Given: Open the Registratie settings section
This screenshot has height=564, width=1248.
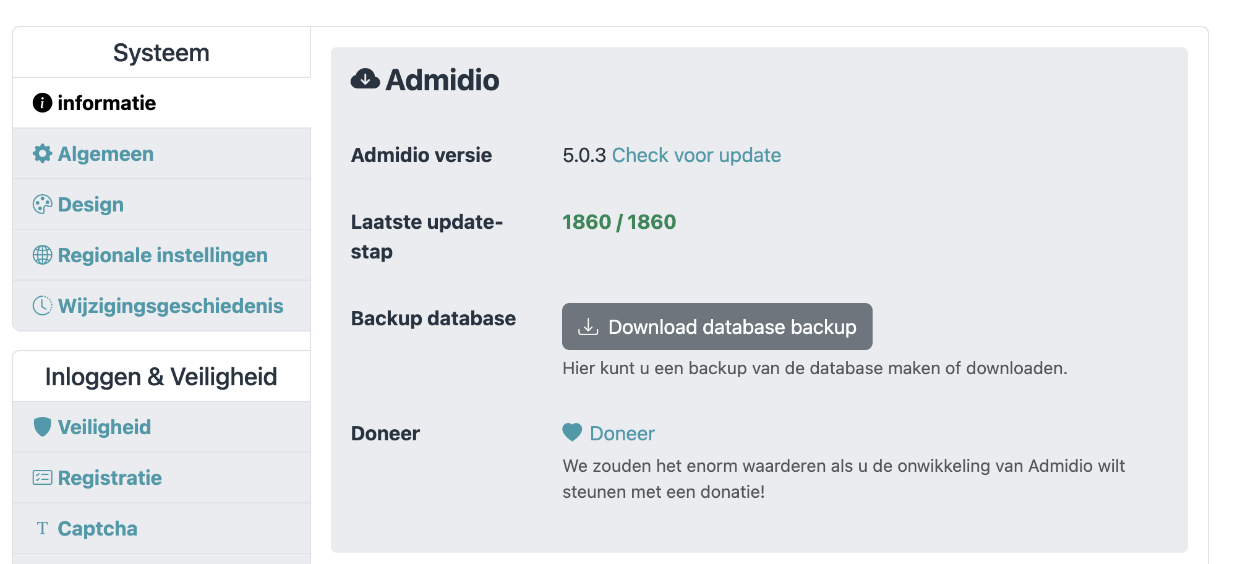Looking at the screenshot, I should [109, 477].
